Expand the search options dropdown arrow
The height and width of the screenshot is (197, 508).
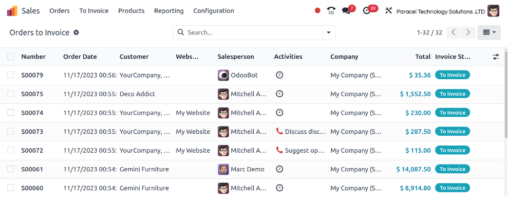click(329, 32)
